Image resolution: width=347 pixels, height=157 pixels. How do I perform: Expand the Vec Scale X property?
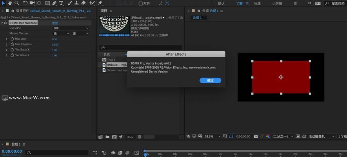coord(7,50)
